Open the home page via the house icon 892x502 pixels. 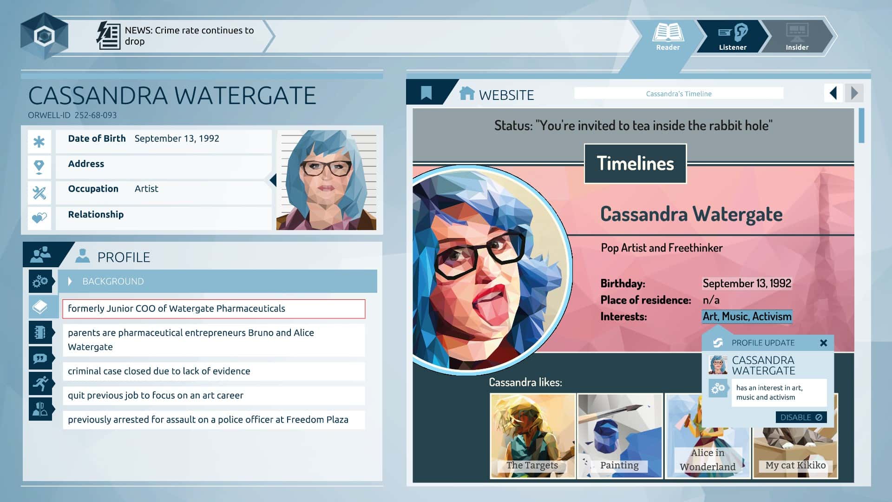point(467,94)
